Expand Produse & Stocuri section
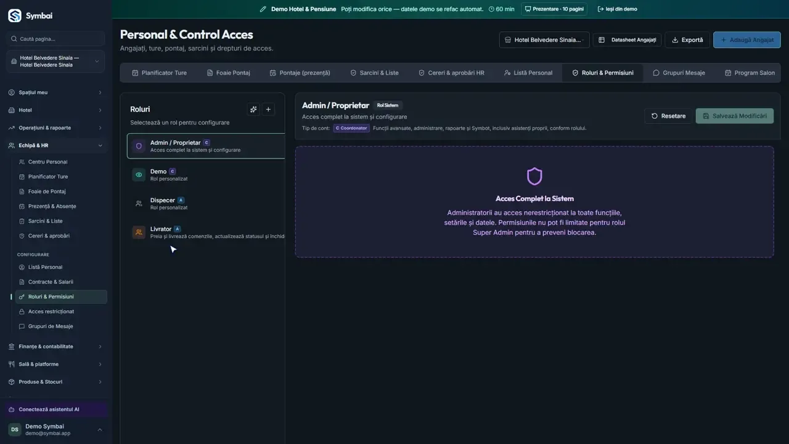The width and height of the screenshot is (789, 444). pyautogui.click(x=55, y=382)
